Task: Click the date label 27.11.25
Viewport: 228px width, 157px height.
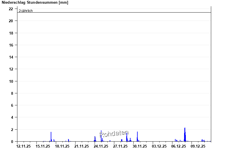Action: click(120, 146)
